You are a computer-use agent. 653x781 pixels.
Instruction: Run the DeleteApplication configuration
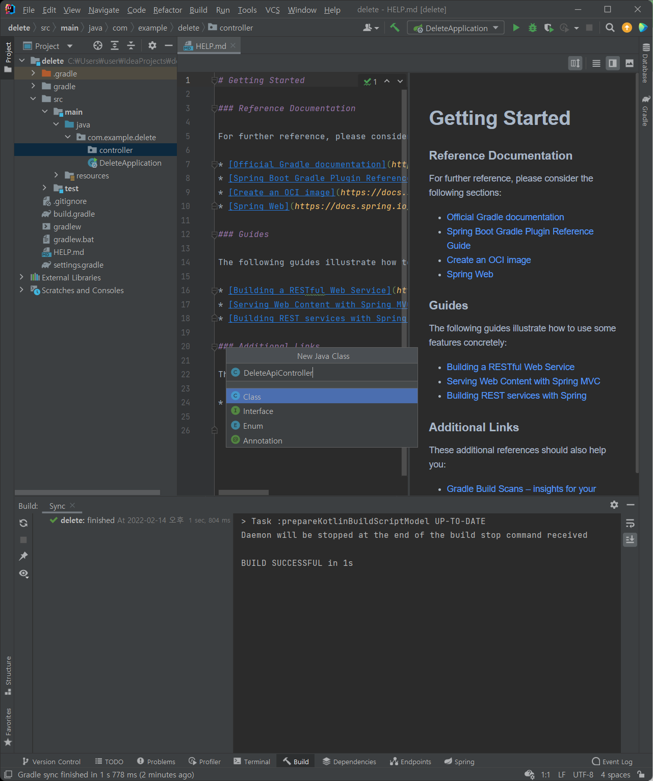coord(516,28)
